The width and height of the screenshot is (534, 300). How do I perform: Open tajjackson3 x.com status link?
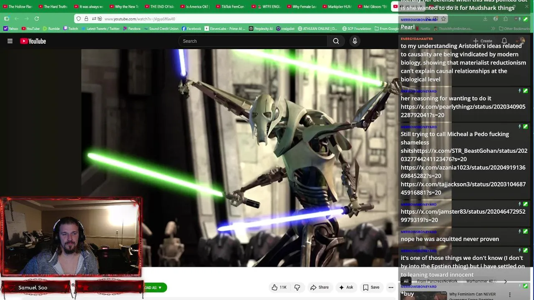[463, 188]
